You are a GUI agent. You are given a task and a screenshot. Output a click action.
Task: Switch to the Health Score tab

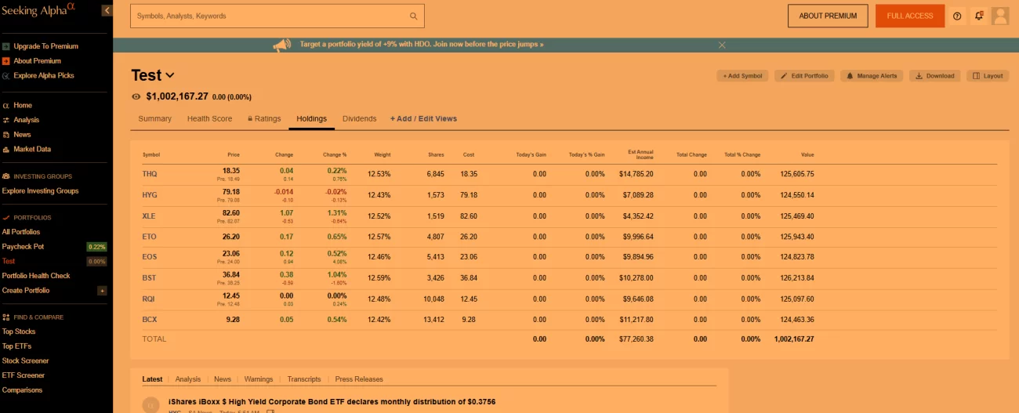[x=209, y=118]
